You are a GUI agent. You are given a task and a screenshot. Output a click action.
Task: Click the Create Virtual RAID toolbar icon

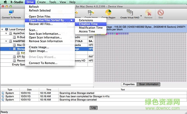[130, 12]
